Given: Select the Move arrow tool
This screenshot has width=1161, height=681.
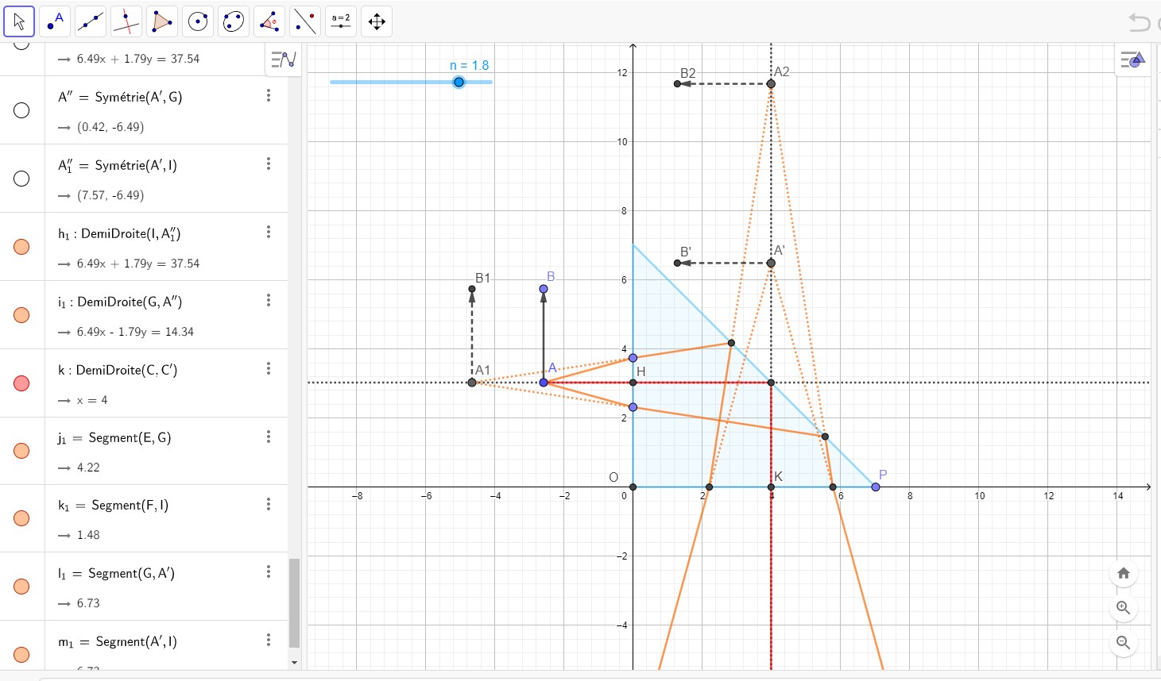Looking at the screenshot, I should [19, 21].
